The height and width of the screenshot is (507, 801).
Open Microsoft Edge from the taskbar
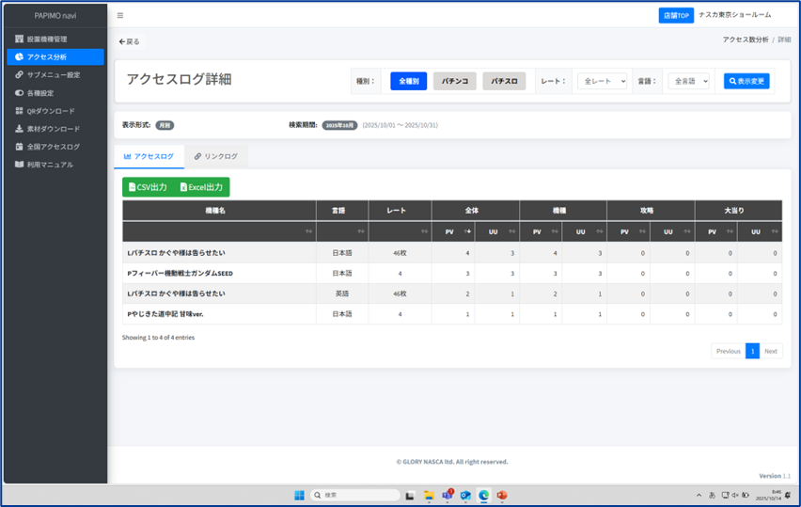(x=483, y=495)
